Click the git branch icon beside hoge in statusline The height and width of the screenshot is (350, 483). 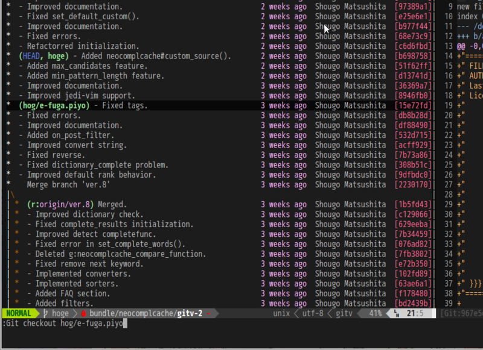point(46,313)
